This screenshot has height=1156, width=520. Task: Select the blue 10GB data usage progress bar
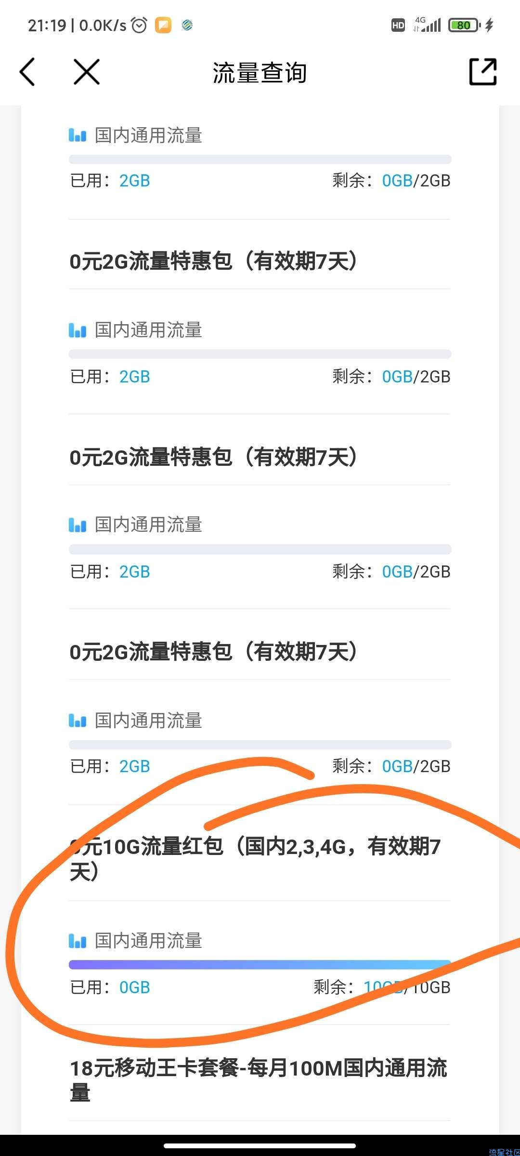pos(260,964)
